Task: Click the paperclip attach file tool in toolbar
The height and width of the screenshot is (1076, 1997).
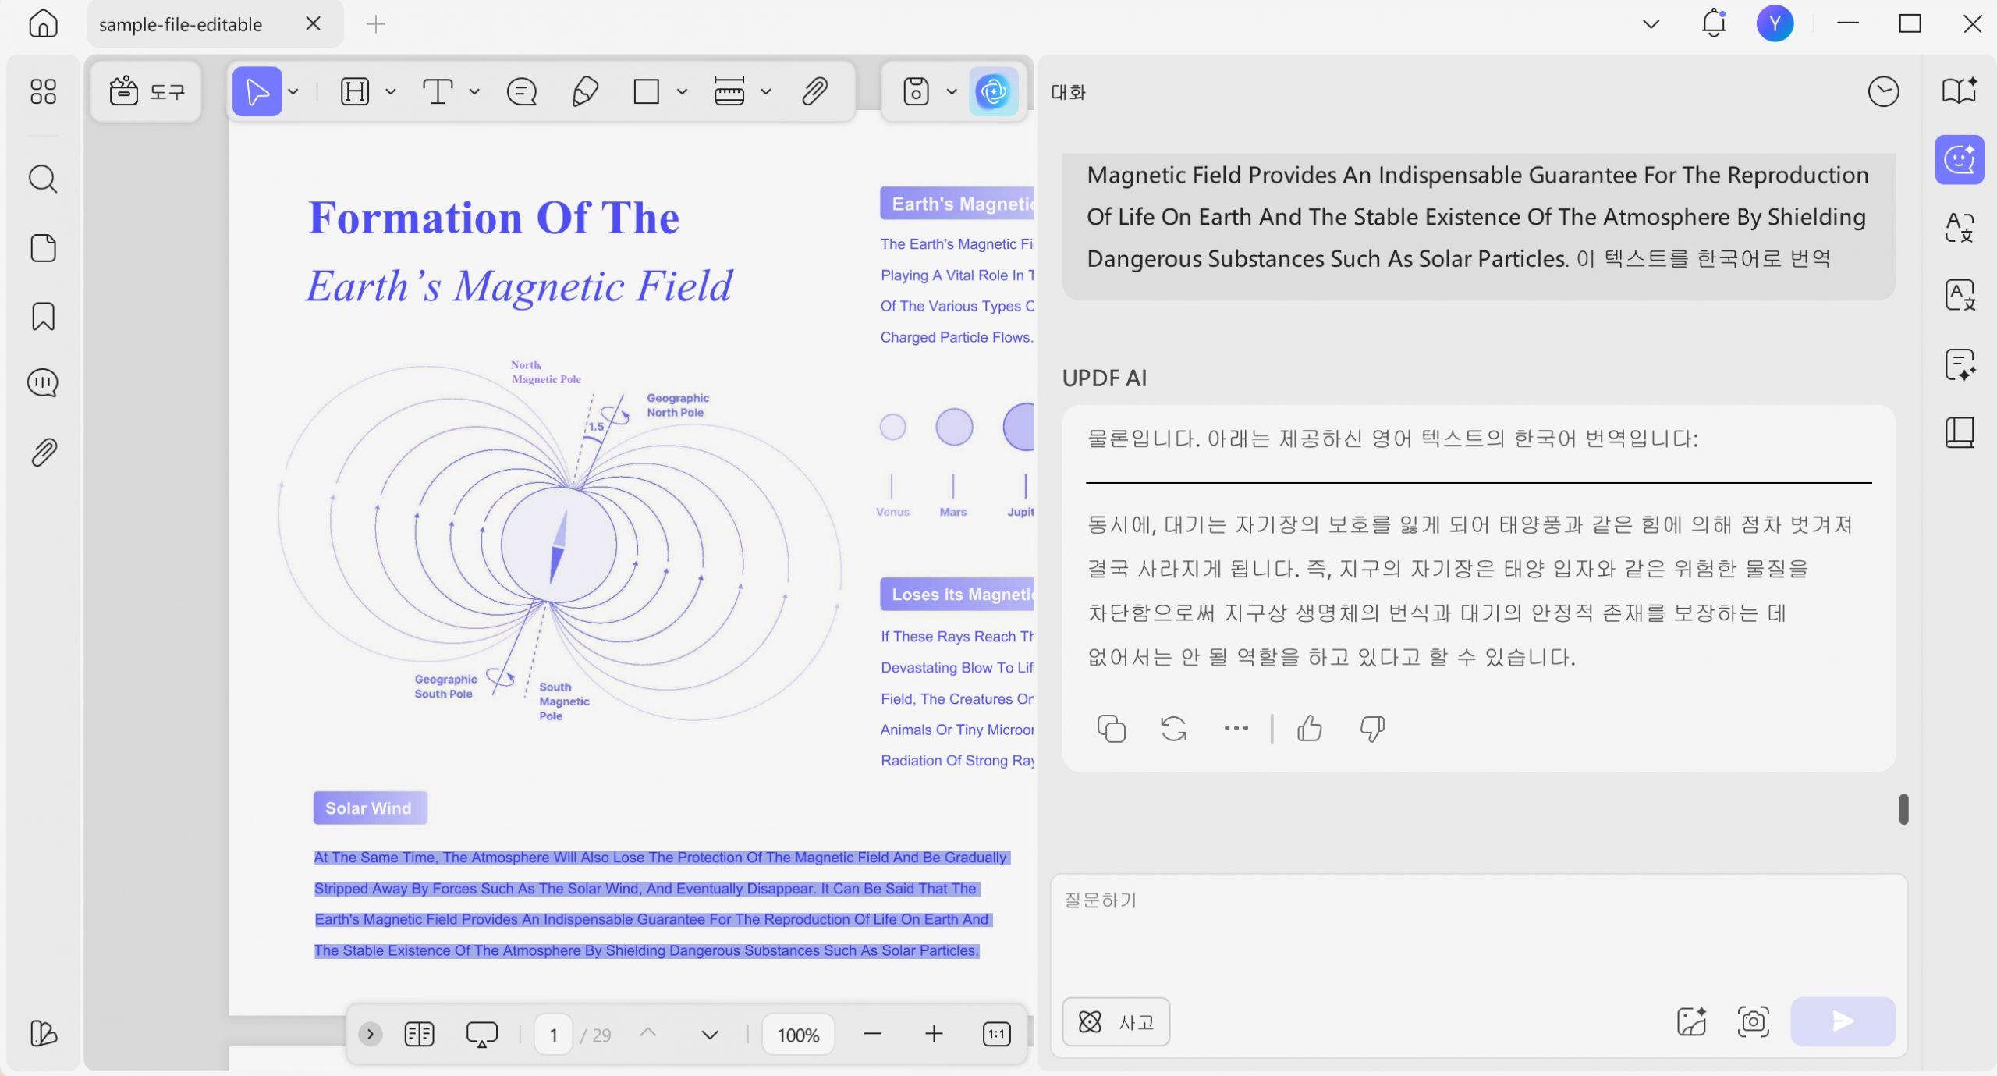Action: pyautogui.click(x=814, y=91)
